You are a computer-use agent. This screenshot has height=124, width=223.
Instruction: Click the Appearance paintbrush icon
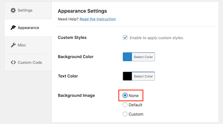click(13, 28)
